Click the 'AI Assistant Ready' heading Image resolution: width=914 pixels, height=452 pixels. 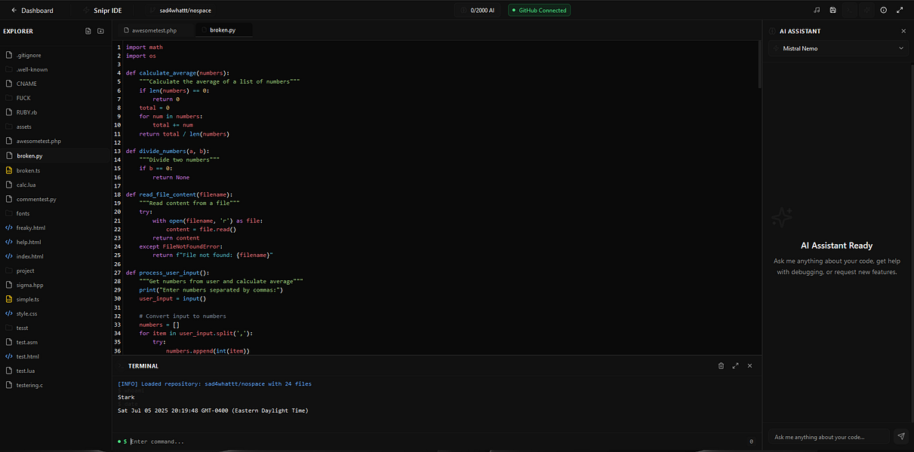[x=837, y=246]
